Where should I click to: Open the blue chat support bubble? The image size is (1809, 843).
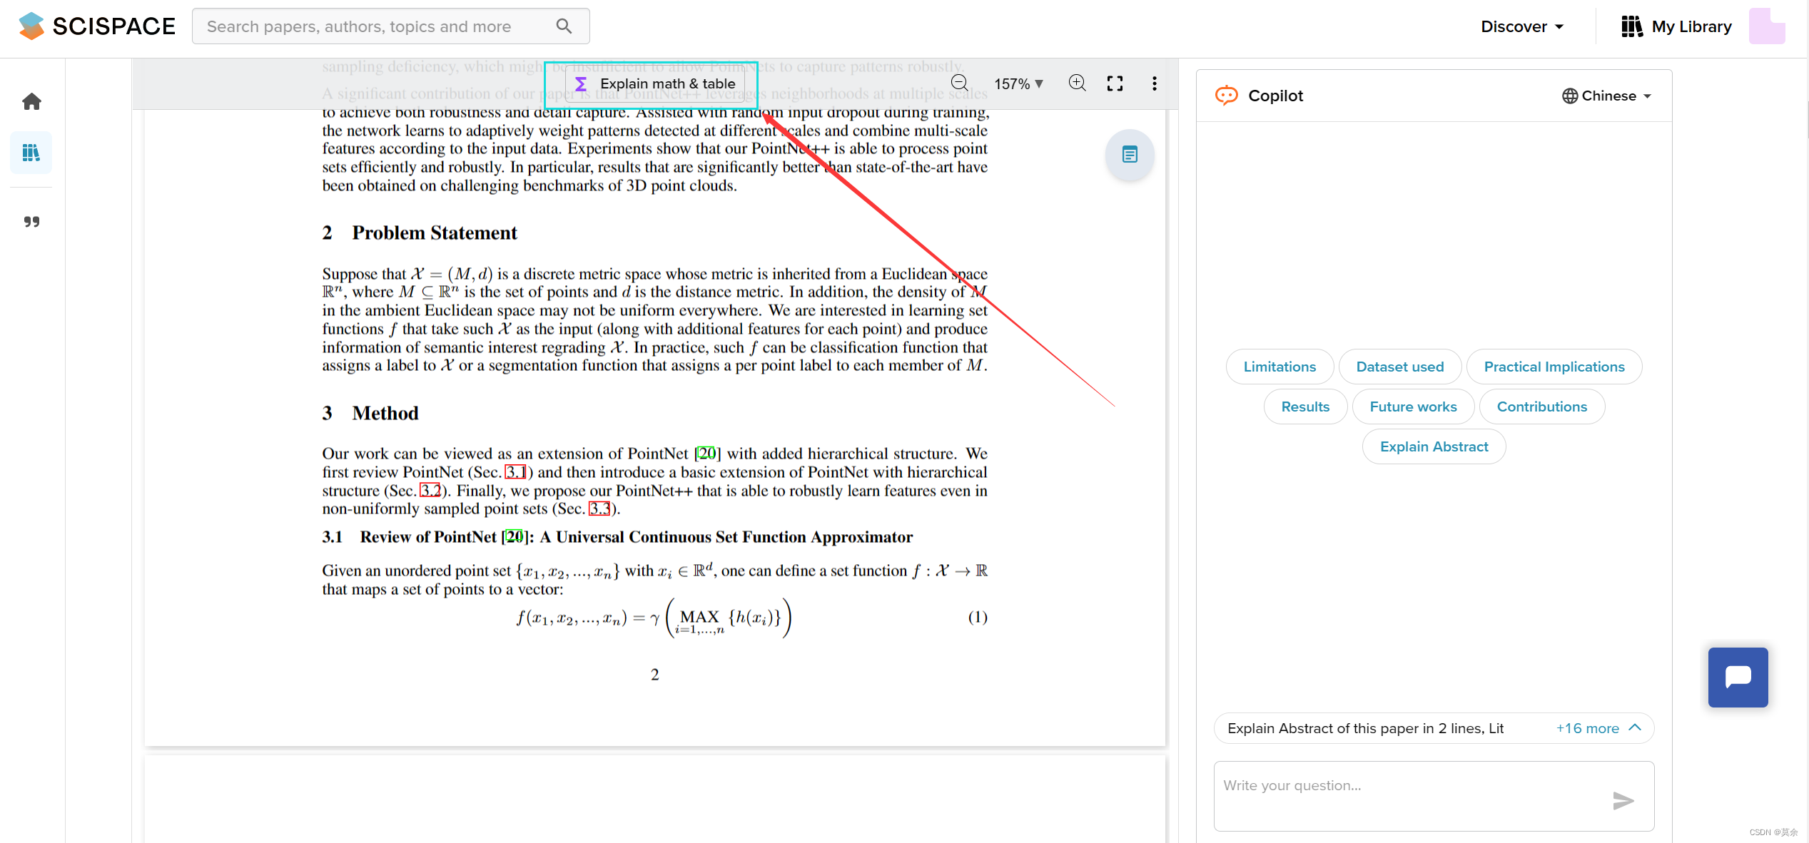1737,677
